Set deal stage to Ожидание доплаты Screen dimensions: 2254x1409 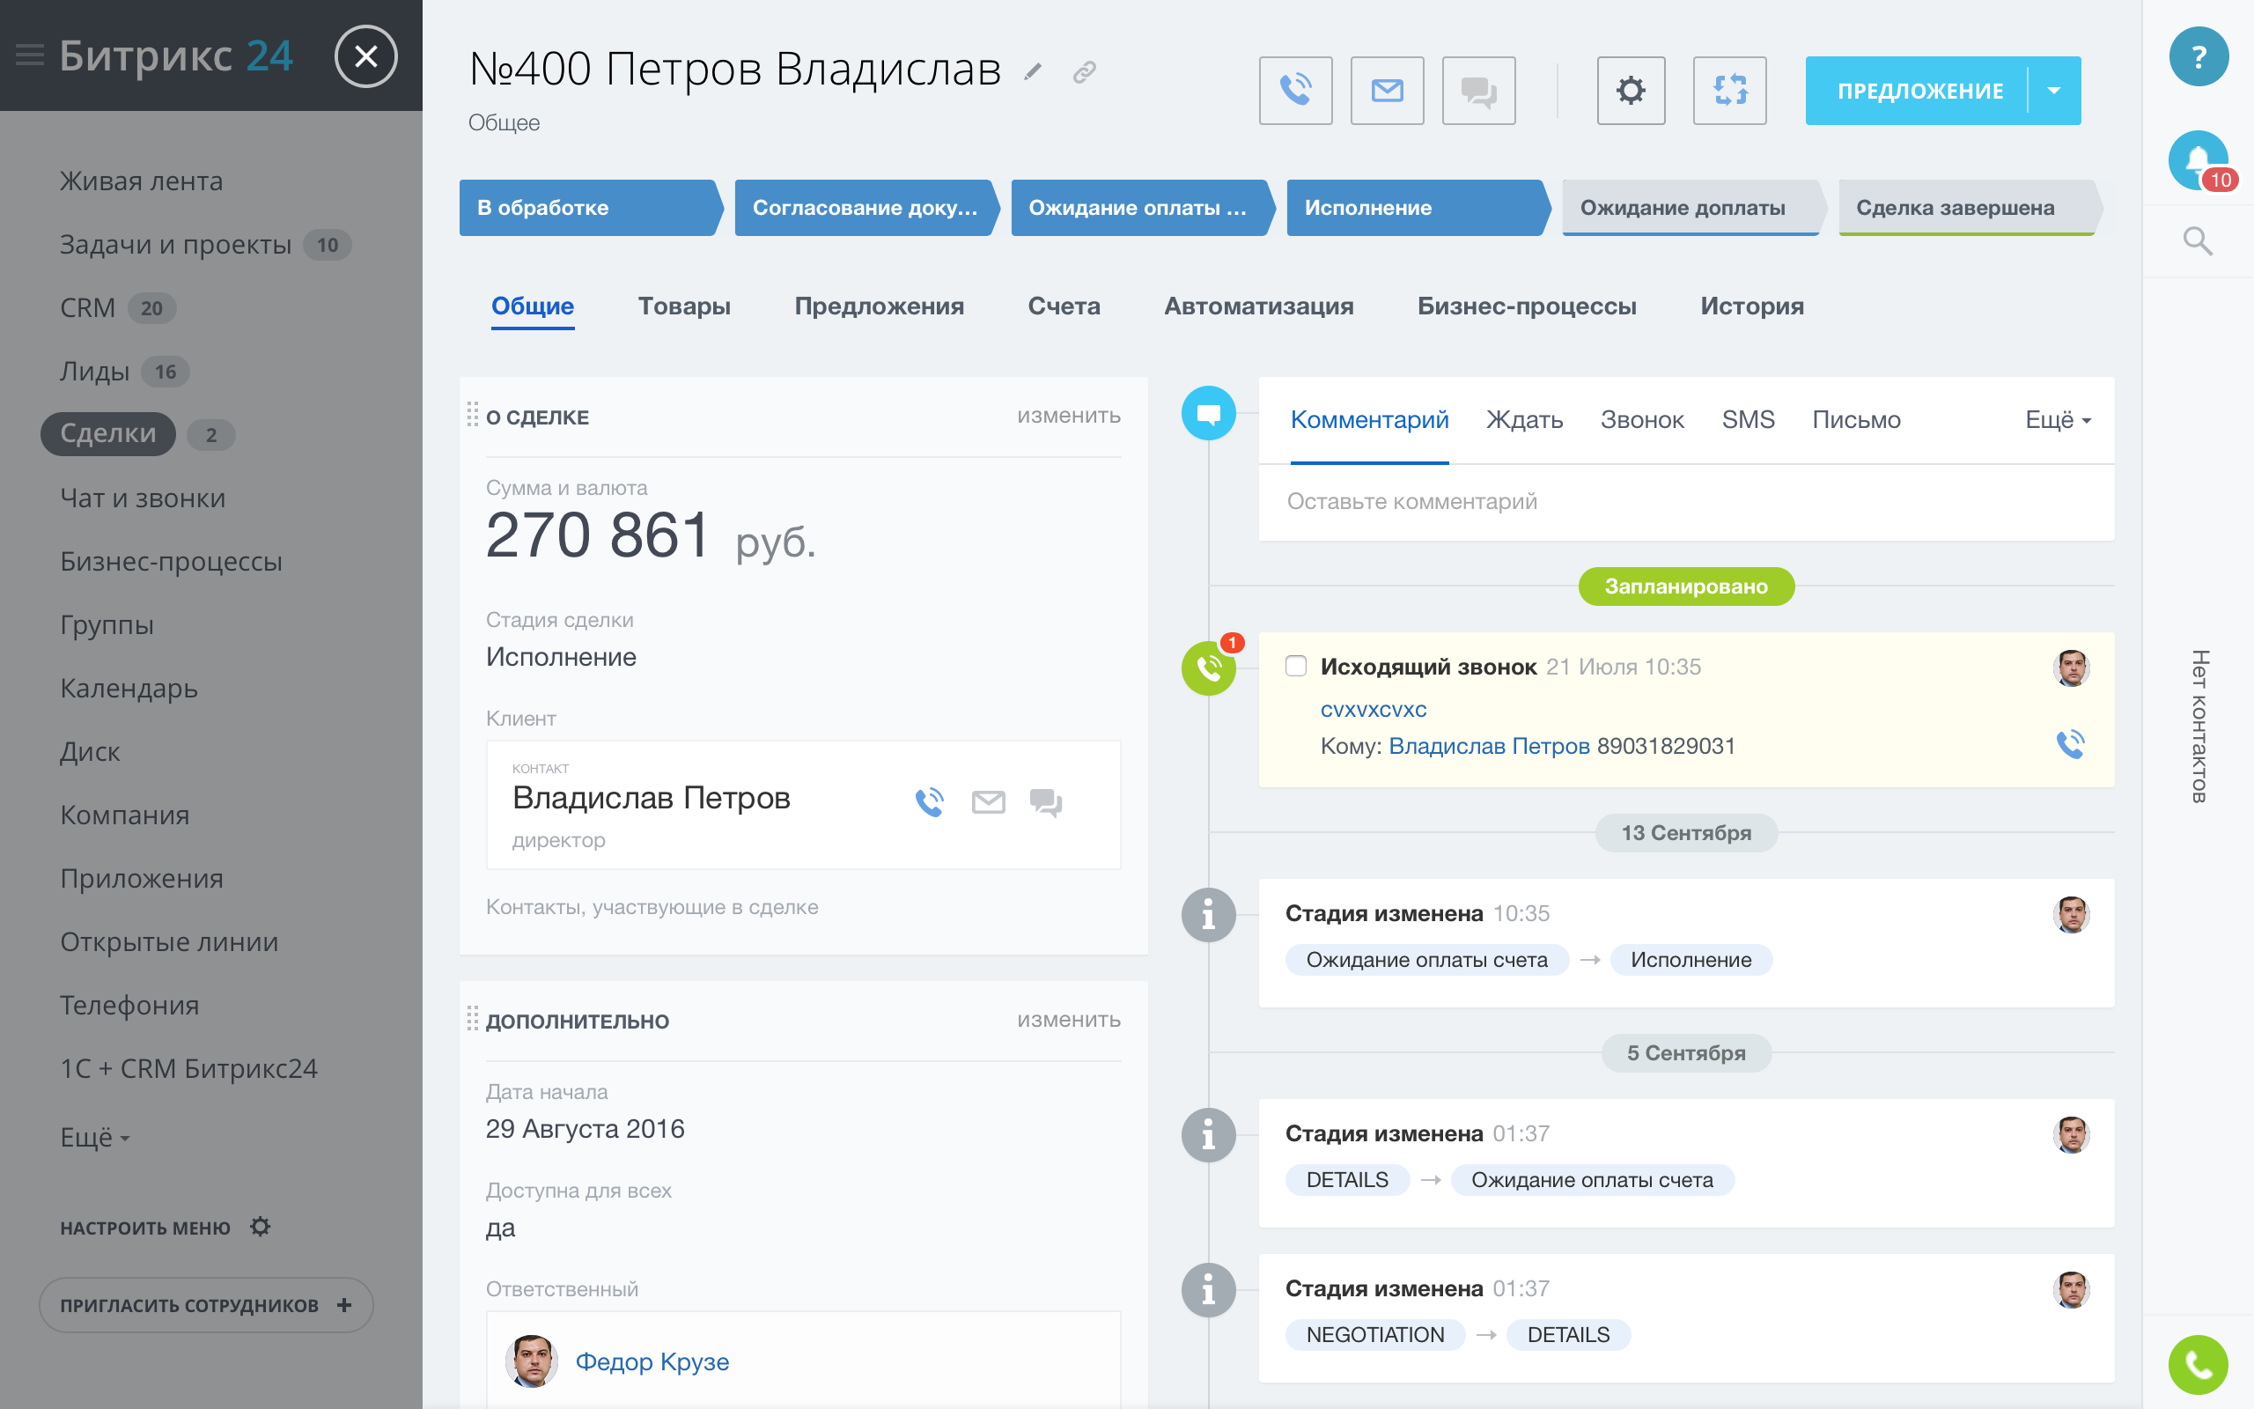(x=1682, y=208)
